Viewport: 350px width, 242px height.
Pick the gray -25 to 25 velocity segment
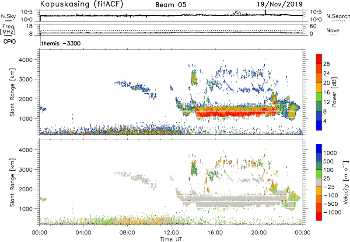[x=319, y=182]
